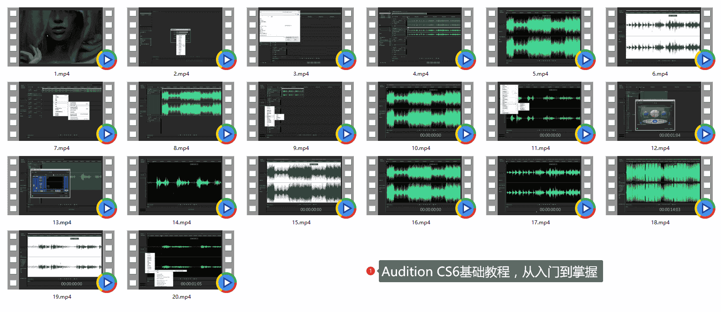
Task: Click the file name 15.mp4
Action: [x=301, y=223]
